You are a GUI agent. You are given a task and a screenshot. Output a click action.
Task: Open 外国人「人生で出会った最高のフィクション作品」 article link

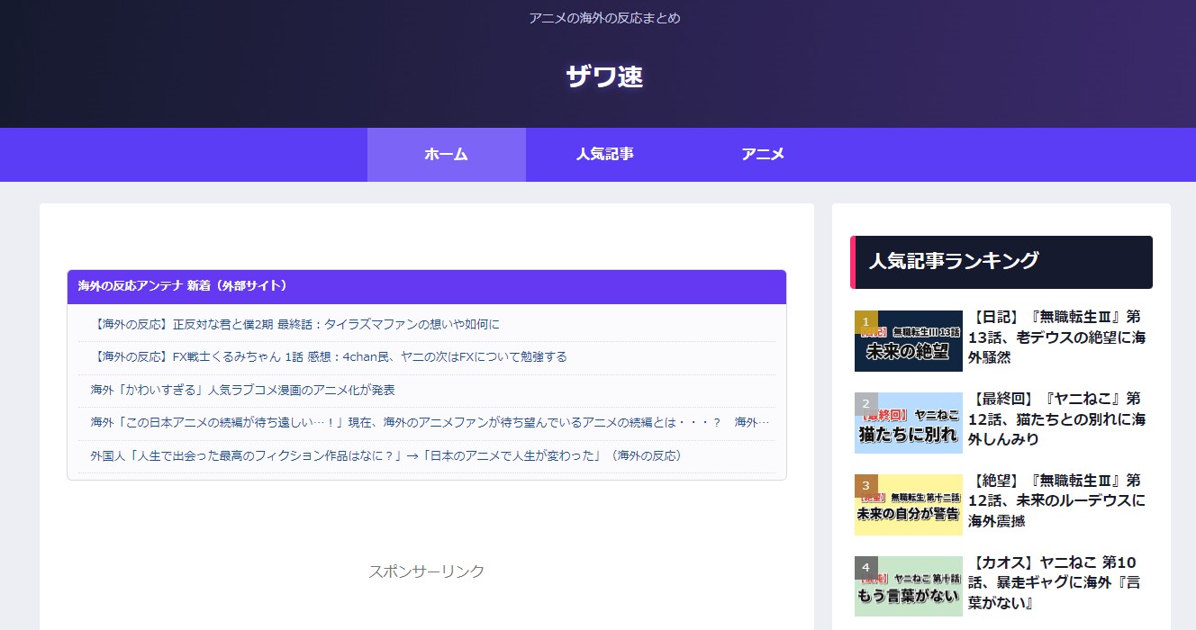pyautogui.click(x=390, y=455)
